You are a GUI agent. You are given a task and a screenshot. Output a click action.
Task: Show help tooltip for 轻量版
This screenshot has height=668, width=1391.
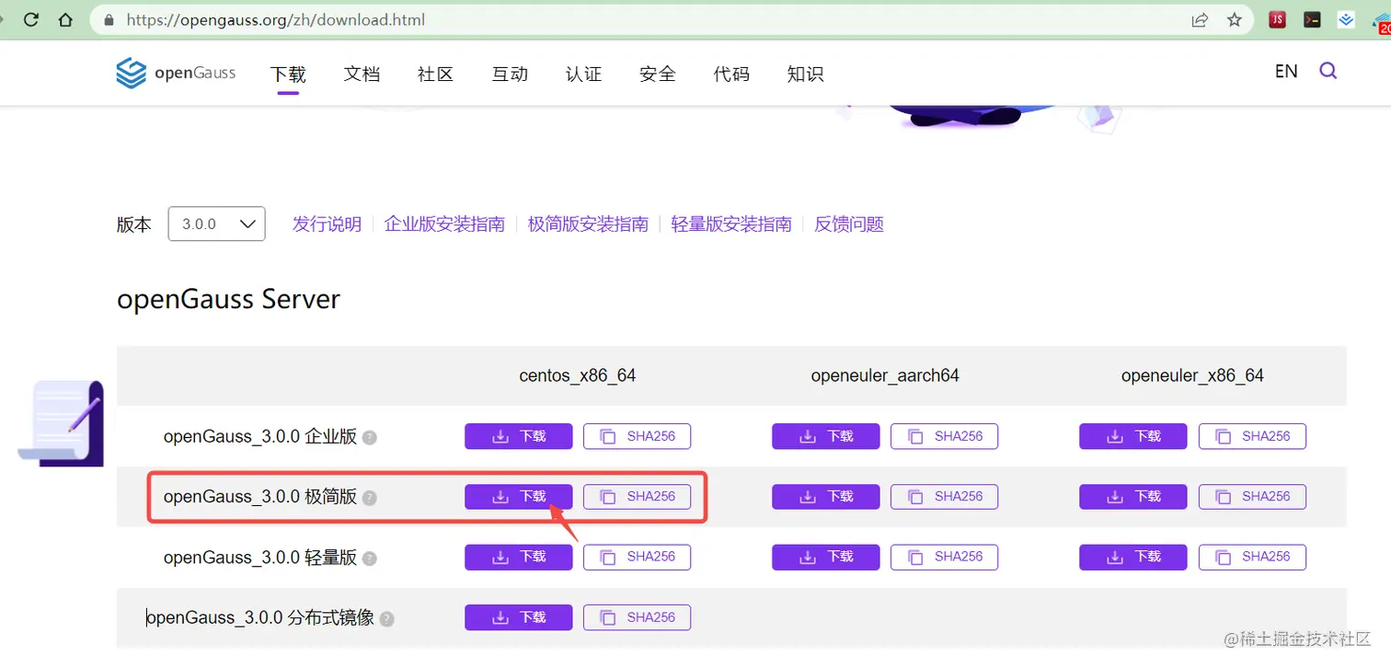[x=369, y=559]
